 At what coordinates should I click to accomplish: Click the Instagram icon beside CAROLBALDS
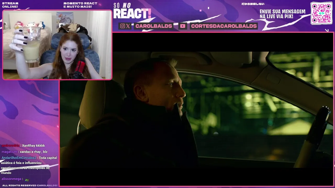122,26
